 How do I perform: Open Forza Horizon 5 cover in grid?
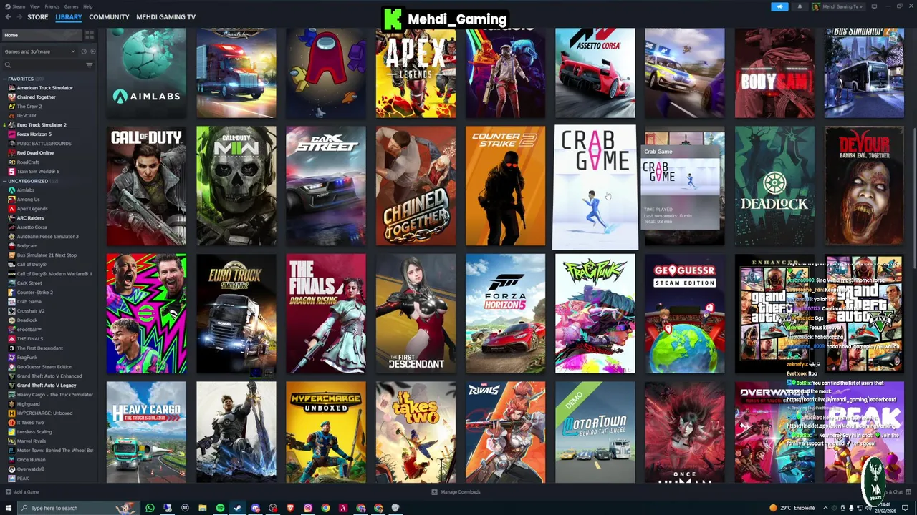(505, 313)
